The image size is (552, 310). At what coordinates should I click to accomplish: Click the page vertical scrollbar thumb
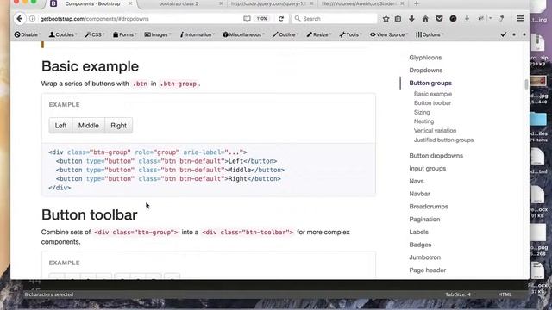click(x=527, y=84)
